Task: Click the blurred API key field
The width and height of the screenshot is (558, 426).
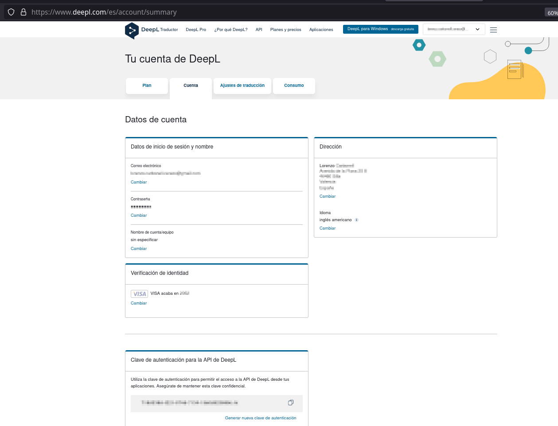Action: 217,403
